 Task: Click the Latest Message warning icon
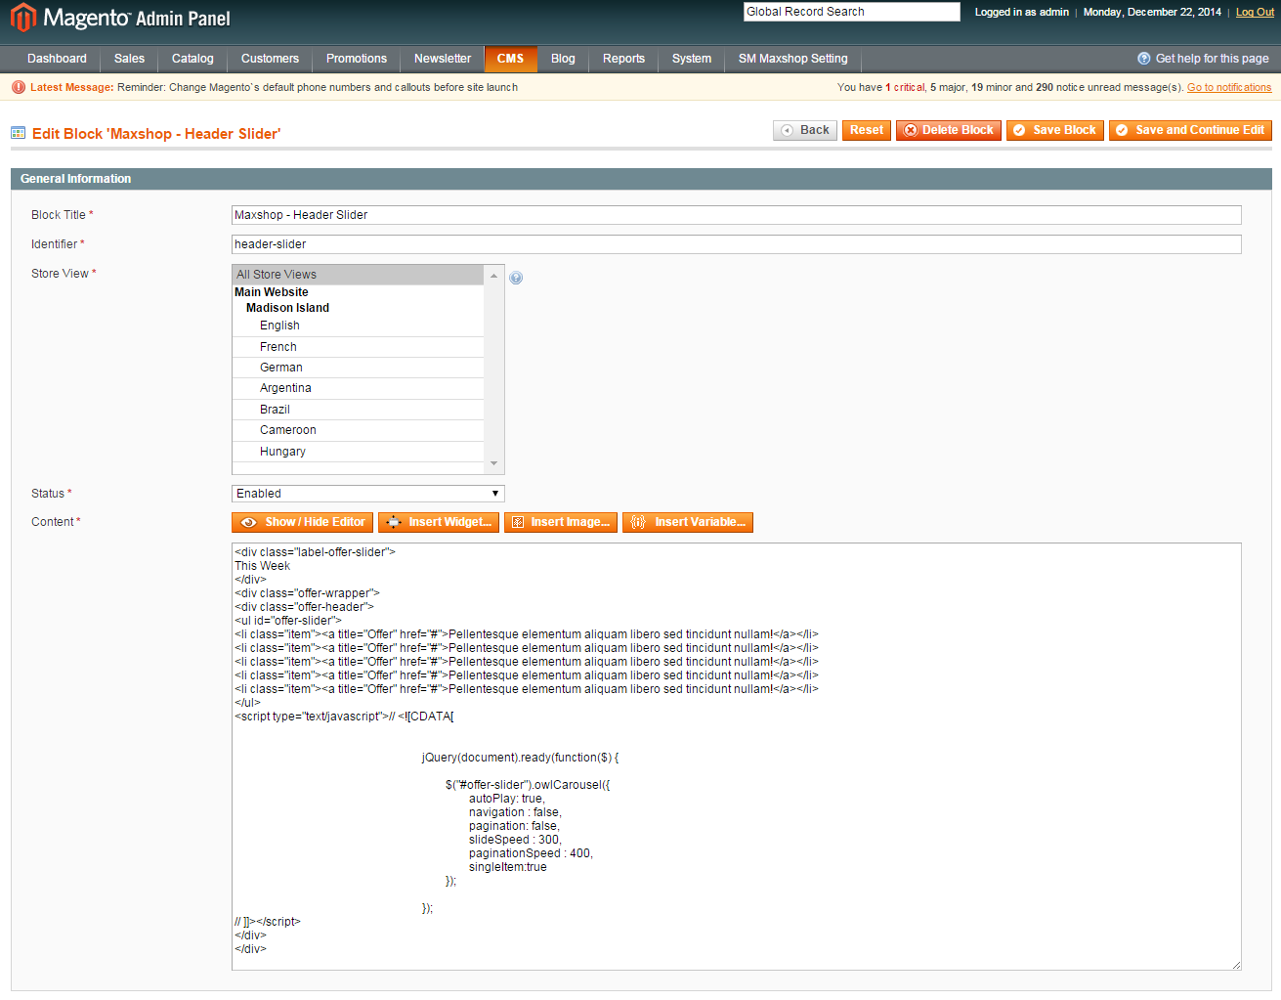[19, 87]
